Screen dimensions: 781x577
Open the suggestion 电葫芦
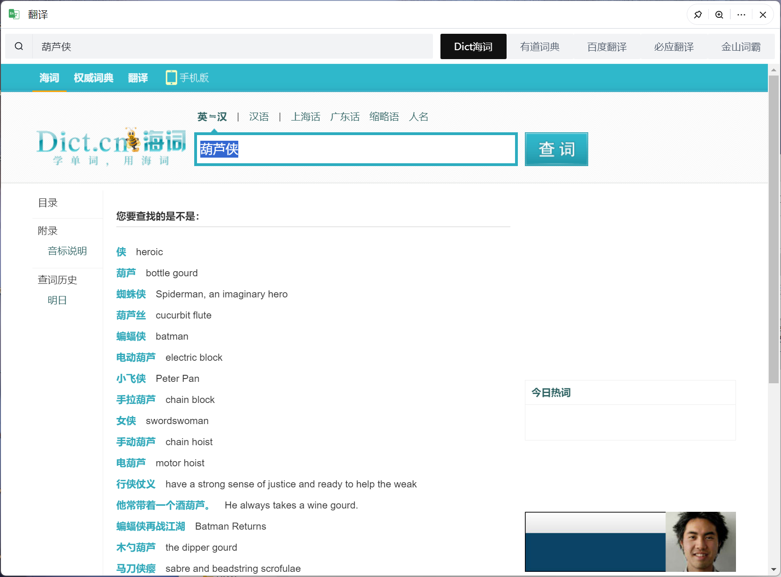click(131, 463)
